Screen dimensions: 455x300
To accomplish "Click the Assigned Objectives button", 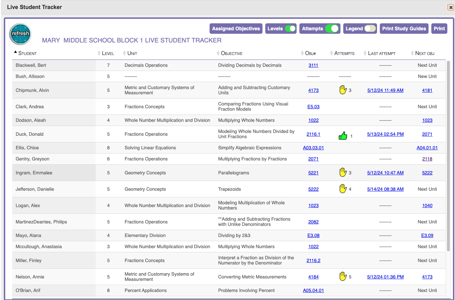I will point(236,29).
